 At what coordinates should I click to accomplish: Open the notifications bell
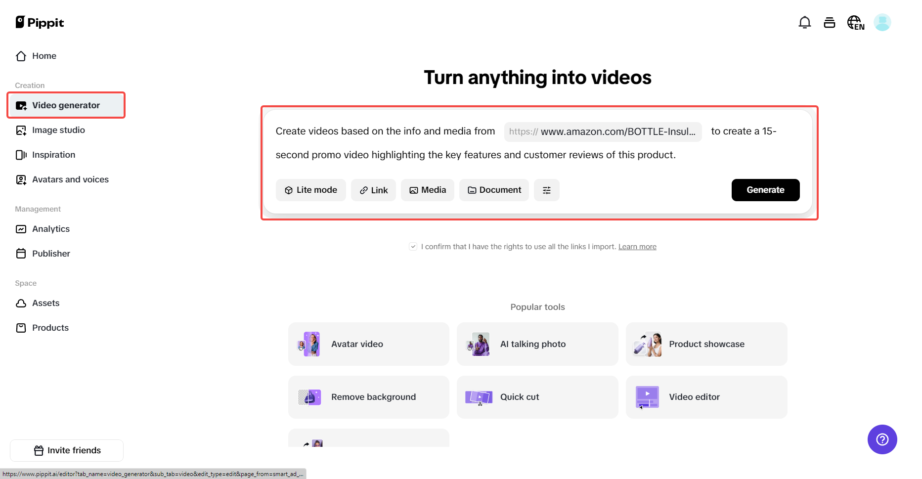(x=805, y=22)
